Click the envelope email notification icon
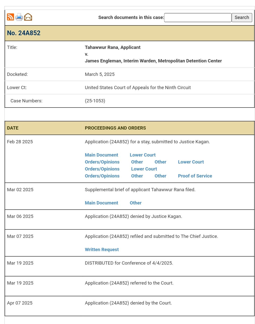The image size is (255, 324). pyautogui.click(x=28, y=17)
